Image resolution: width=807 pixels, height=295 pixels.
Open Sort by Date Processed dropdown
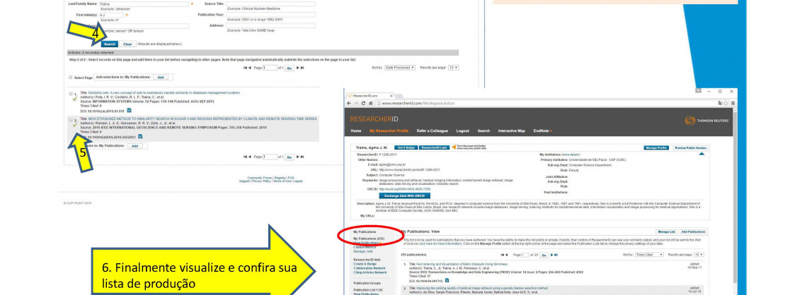(x=400, y=67)
